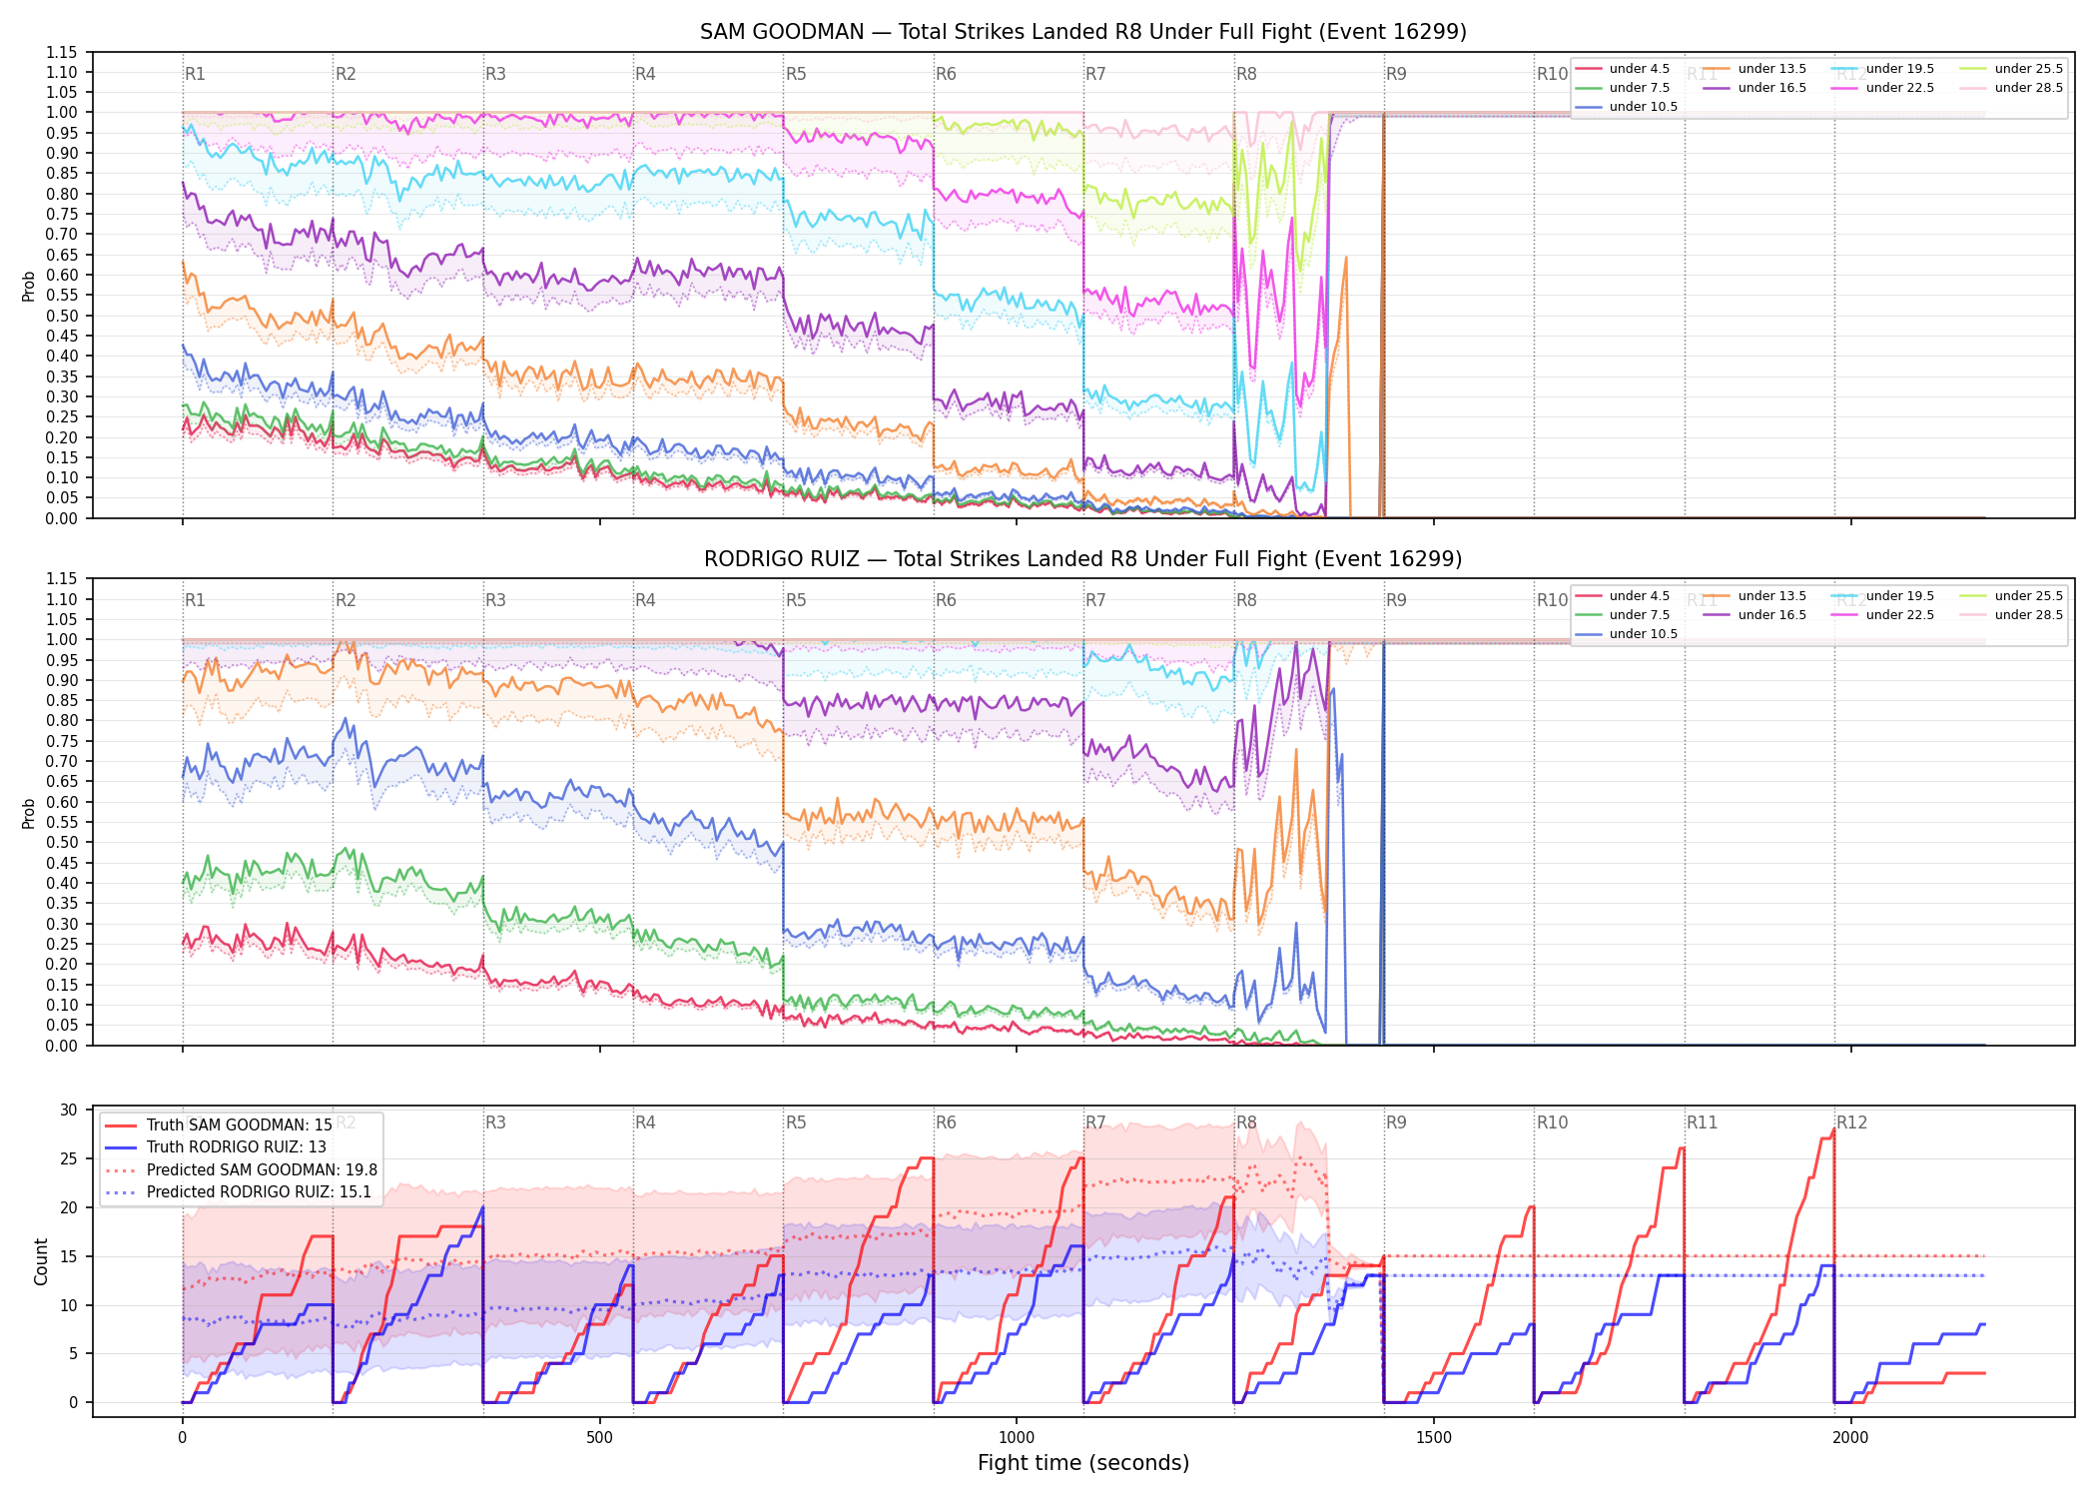
Task: Click '1.15' y-tick on Sam Goodman chart
Action: point(61,52)
